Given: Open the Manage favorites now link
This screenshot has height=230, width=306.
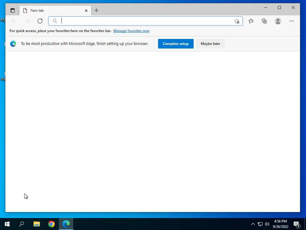Looking at the screenshot, I should pyautogui.click(x=131, y=31).
